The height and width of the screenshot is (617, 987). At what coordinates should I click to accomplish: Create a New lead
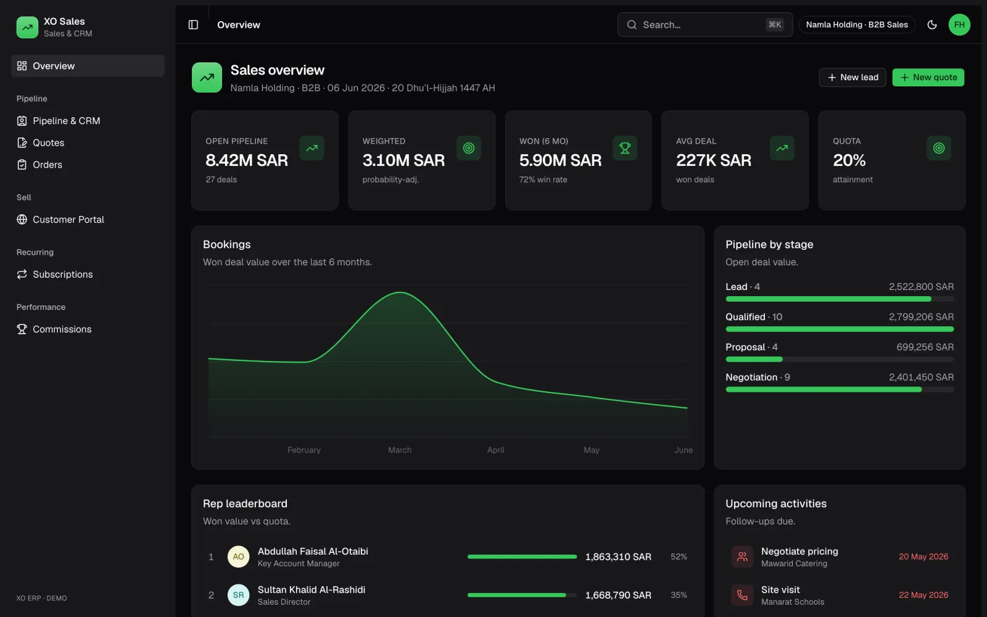coord(853,77)
